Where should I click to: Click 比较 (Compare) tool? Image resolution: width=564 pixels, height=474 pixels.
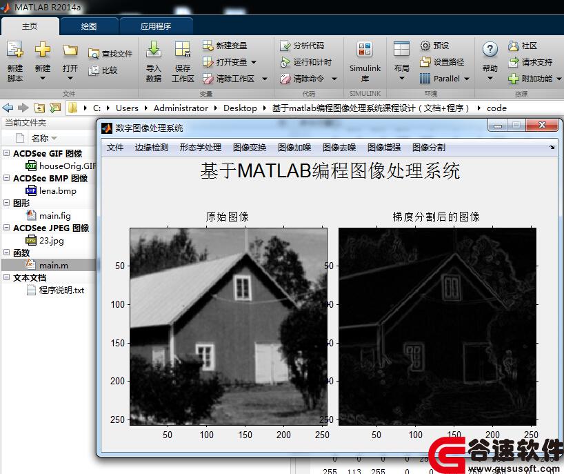click(103, 70)
